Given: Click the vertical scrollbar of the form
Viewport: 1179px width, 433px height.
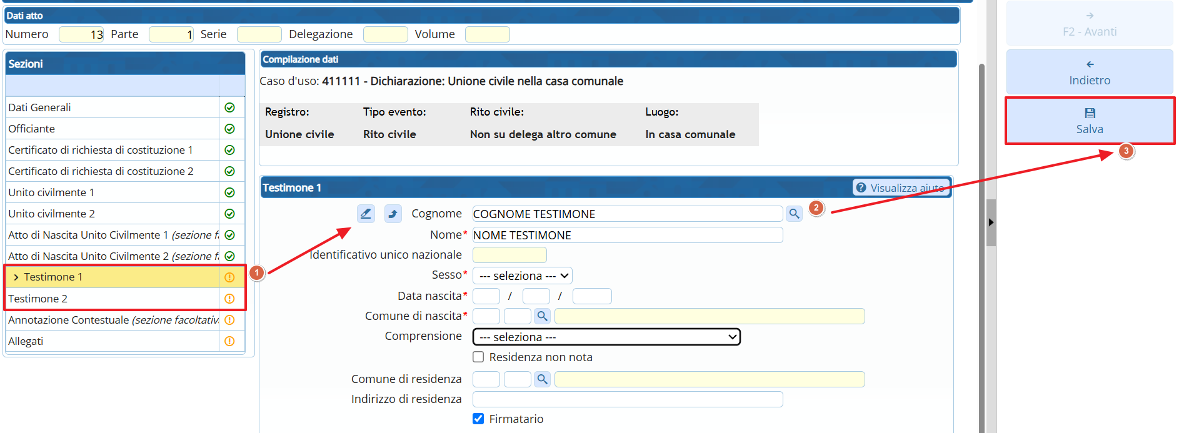Looking at the screenshot, I should [x=981, y=250].
